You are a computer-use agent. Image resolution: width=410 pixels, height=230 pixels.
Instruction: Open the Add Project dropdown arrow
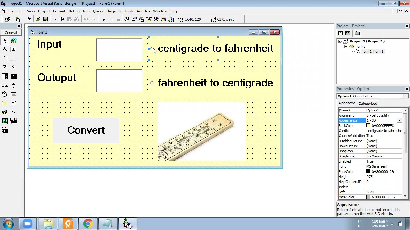[x=12, y=19]
